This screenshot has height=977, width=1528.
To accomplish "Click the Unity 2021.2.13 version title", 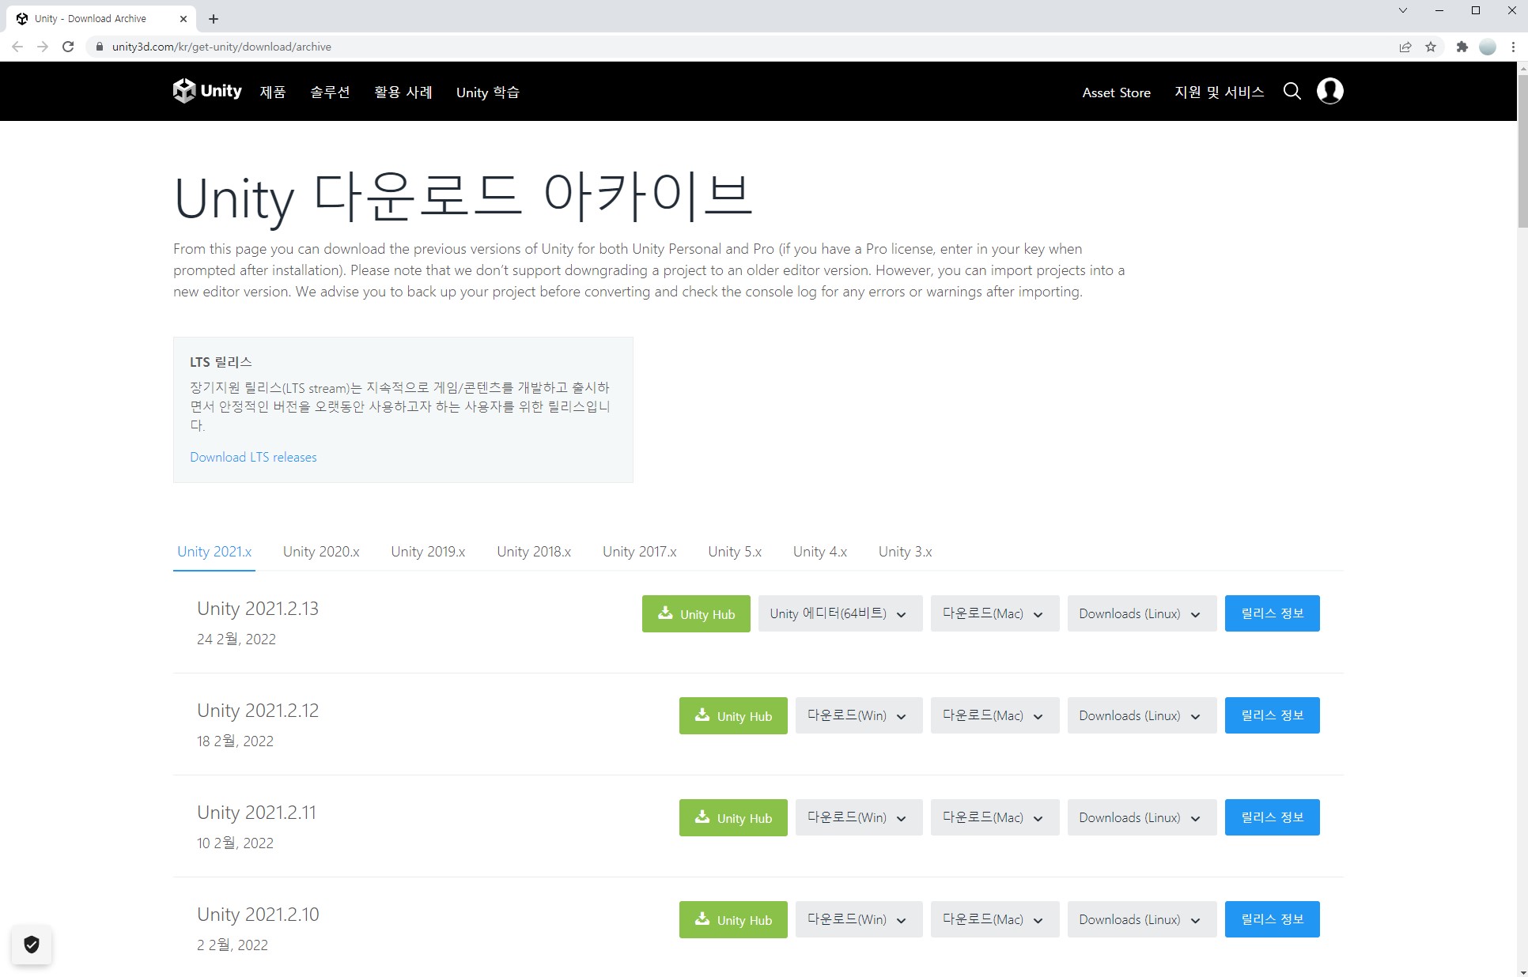I will 258,609.
